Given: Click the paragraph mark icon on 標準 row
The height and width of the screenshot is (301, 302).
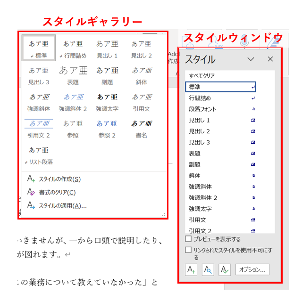Looking at the screenshot, I should (x=253, y=87).
